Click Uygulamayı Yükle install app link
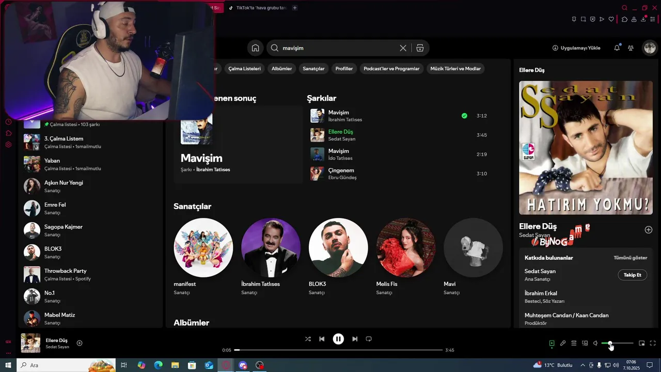The width and height of the screenshot is (661, 372). pyautogui.click(x=576, y=48)
